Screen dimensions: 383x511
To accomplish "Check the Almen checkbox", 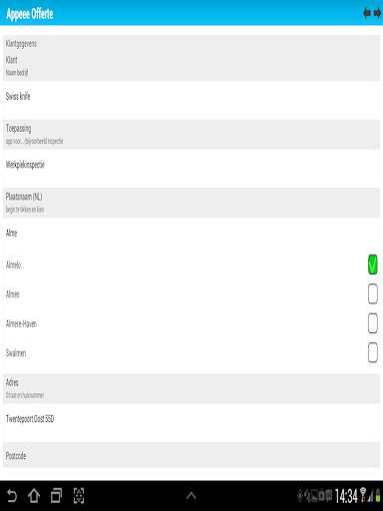I will click(x=373, y=293).
